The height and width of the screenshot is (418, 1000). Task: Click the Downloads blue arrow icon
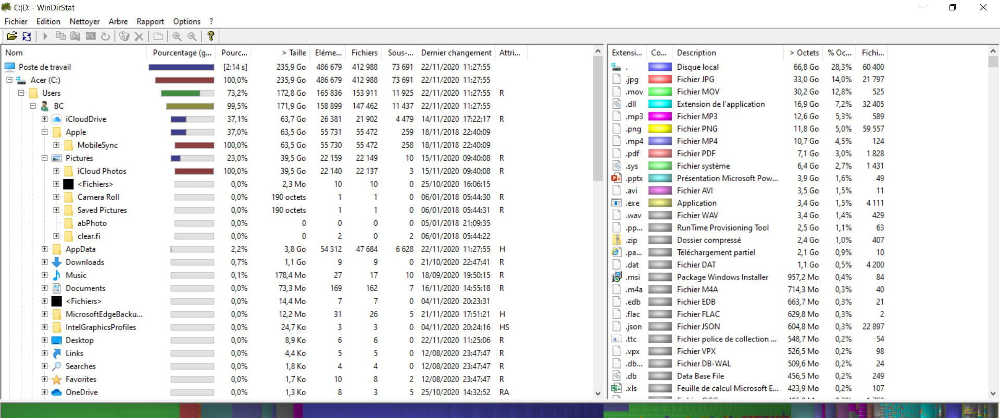57,262
